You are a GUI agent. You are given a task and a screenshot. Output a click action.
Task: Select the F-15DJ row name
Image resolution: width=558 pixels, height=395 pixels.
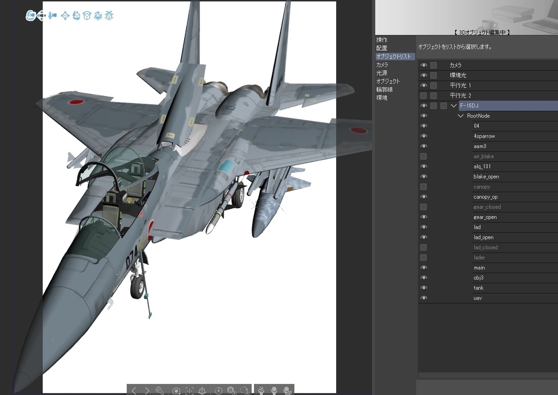[469, 106]
